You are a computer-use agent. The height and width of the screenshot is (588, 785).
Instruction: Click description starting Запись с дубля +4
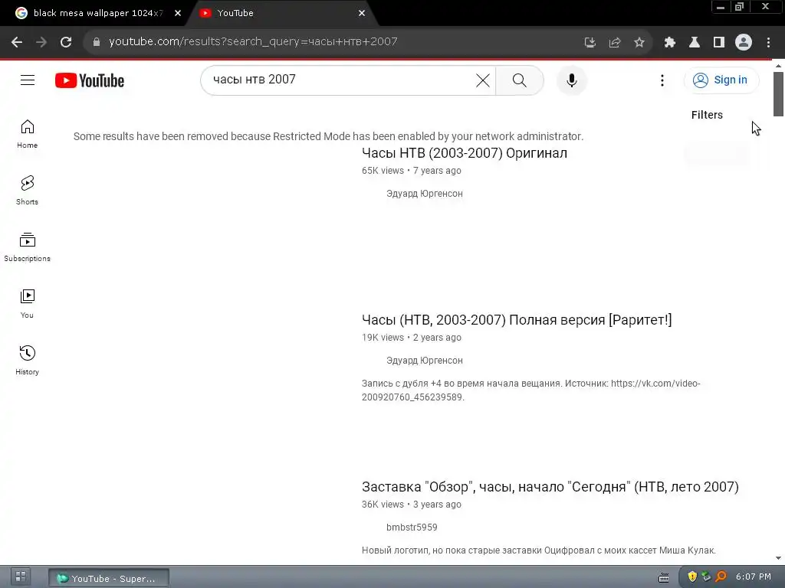click(530, 390)
